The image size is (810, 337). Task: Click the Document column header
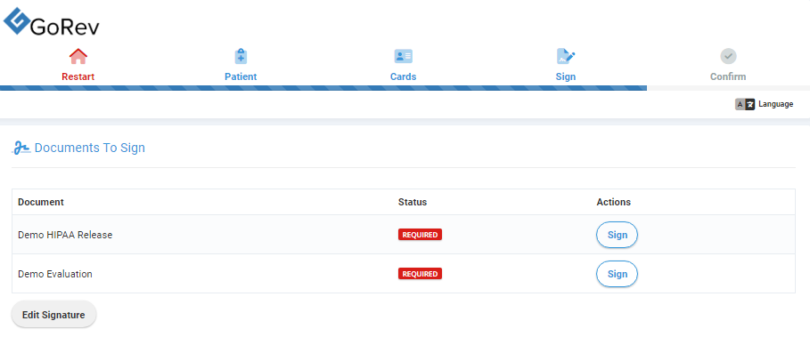pos(41,202)
